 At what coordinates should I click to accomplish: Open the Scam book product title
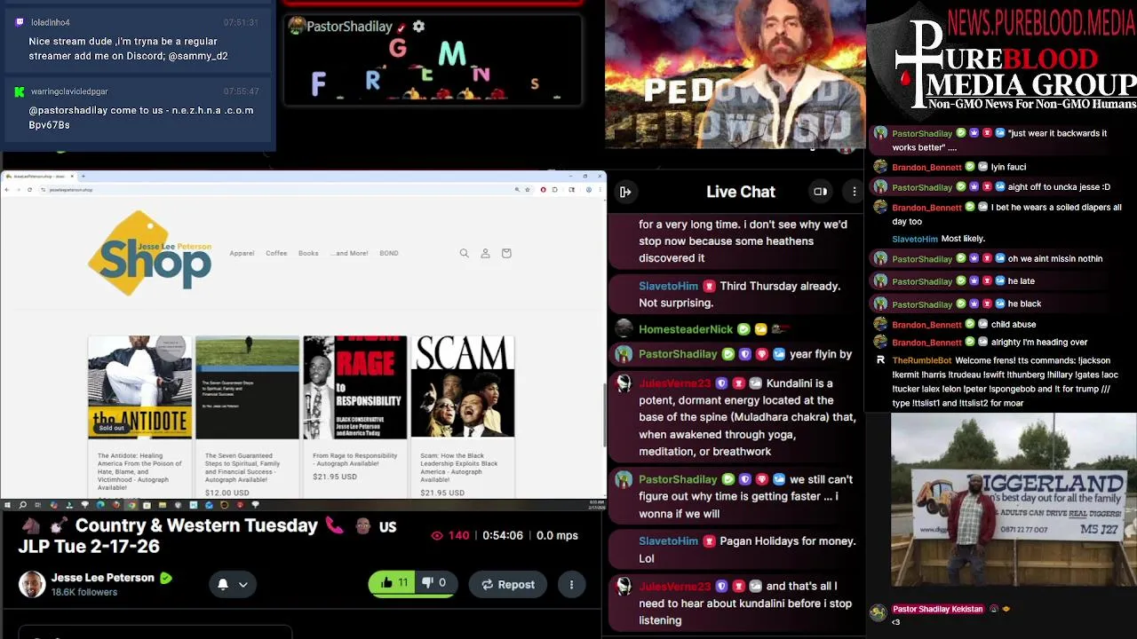point(459,468)
